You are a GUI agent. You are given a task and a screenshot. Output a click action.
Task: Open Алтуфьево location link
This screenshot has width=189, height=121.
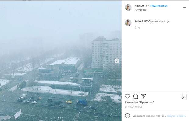(141, 10)
